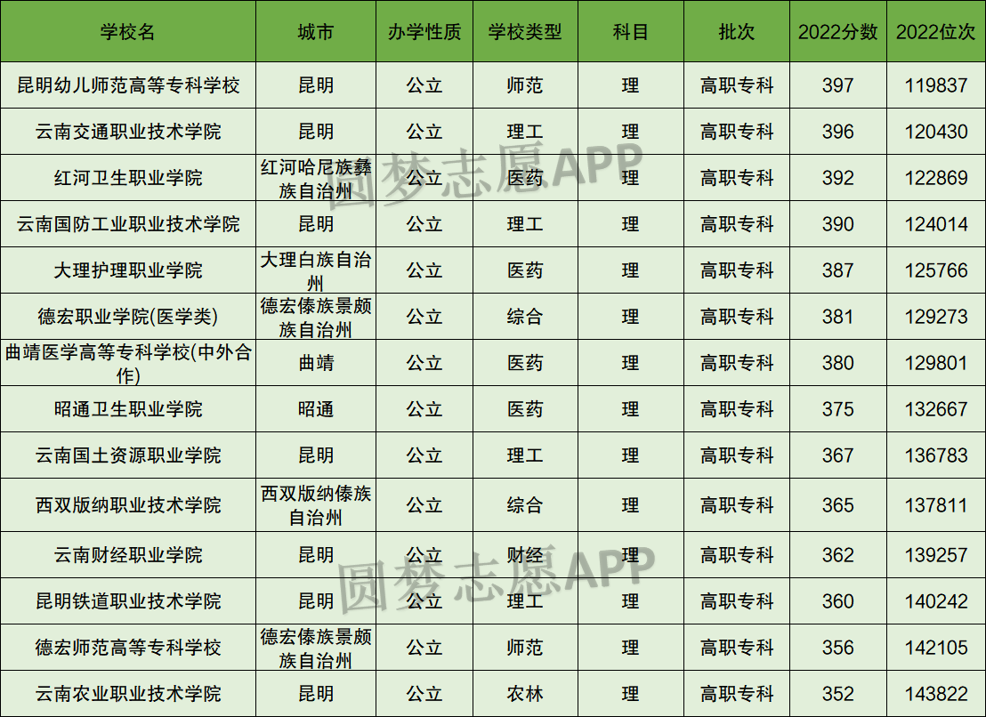Click rank value 137811
986x717 pixels.
click(x=935, y=505)
